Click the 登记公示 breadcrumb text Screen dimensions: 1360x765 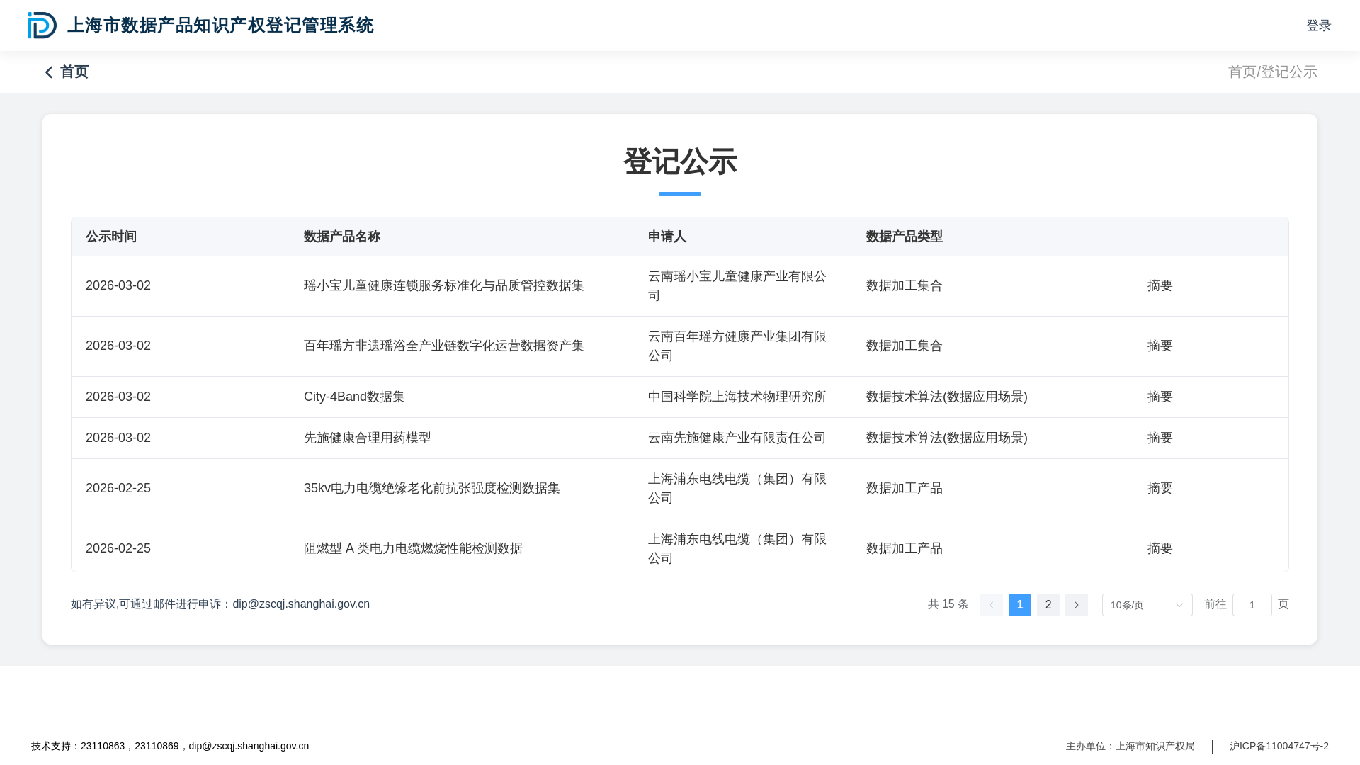point(1289,72)
